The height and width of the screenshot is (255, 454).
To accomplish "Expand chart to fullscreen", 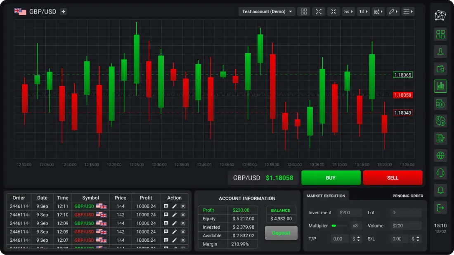I will coord(319,12).
